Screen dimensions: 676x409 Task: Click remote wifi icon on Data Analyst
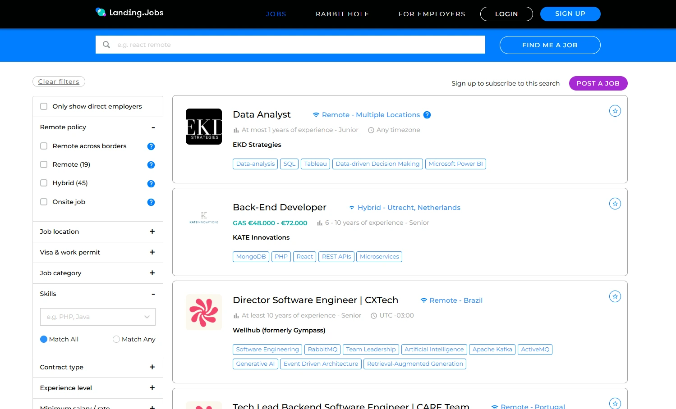pyautogui.click(x=316, y=115)
